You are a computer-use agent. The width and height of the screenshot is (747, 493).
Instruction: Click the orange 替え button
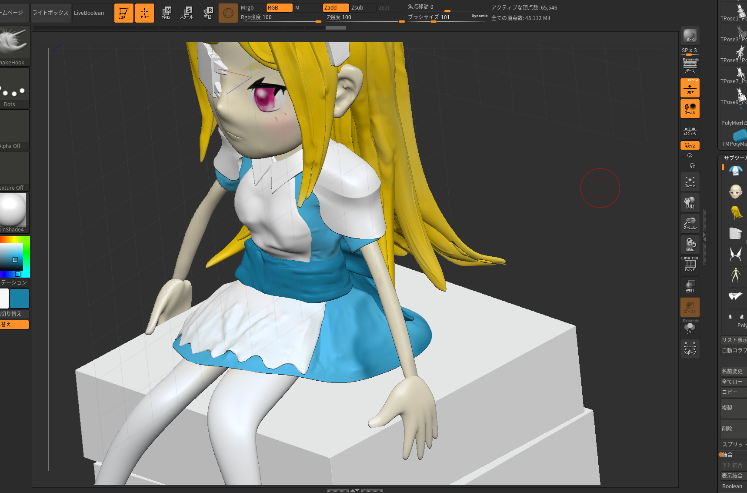(x=14, y=324)
